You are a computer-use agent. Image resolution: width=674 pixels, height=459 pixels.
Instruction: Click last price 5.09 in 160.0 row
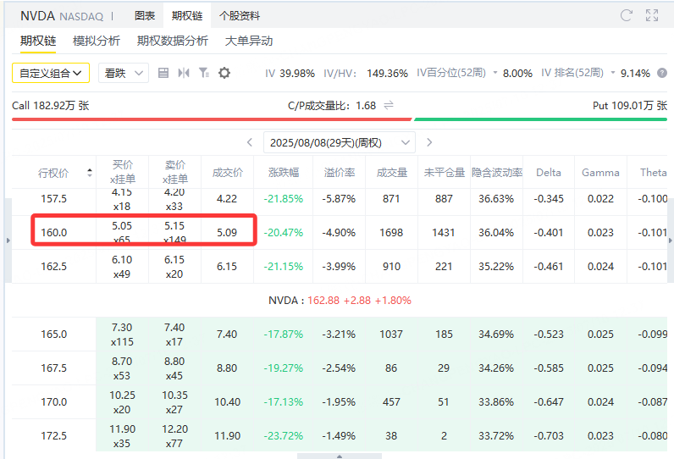click(227, 233)
